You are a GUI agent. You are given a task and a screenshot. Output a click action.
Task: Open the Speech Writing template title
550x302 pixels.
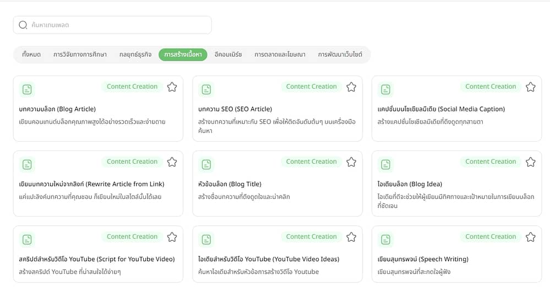pyautogui.click(x=423, y=259)
